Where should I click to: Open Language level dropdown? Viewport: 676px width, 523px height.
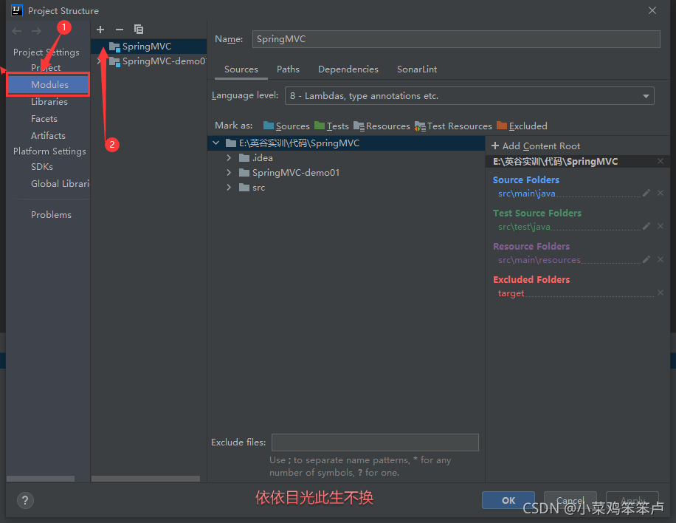click(x=469, y=96)
